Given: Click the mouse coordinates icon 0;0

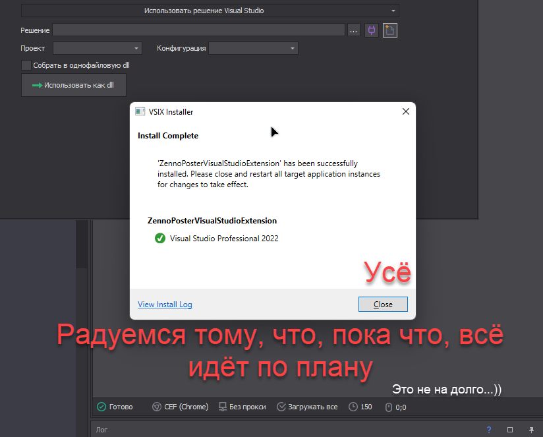Looking at the screenshot, I should 389,407.
